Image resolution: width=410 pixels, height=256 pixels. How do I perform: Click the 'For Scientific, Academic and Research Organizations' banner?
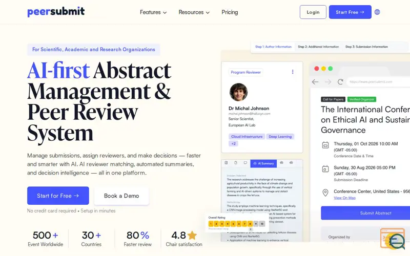pos(94,49)
